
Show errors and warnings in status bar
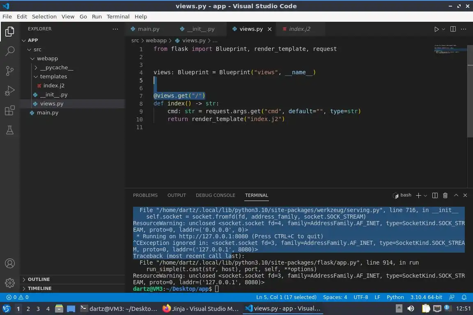[17, 297]
